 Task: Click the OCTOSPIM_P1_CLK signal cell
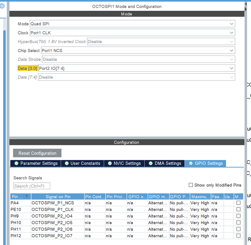58,210
